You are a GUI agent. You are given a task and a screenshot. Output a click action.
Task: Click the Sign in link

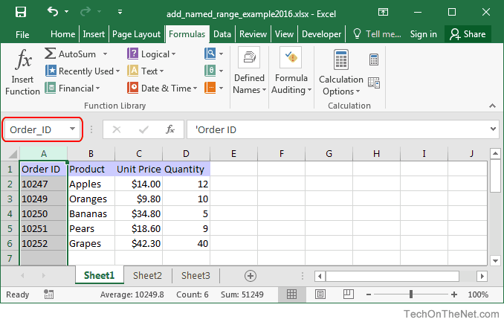423,34
